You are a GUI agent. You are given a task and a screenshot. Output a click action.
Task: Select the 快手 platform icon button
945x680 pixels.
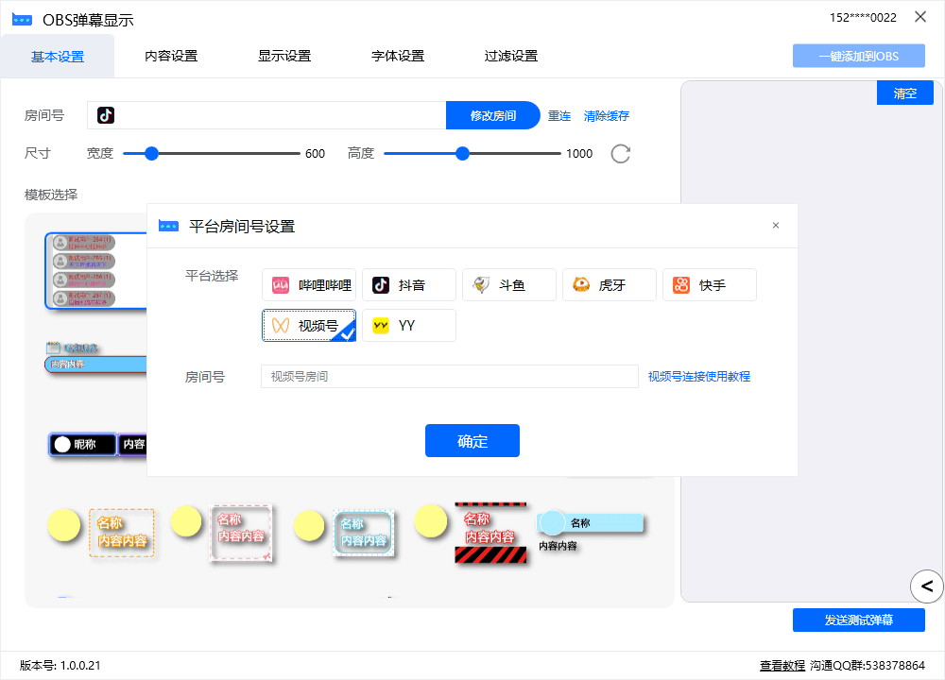pyautogui.click(x=709, y=285)
